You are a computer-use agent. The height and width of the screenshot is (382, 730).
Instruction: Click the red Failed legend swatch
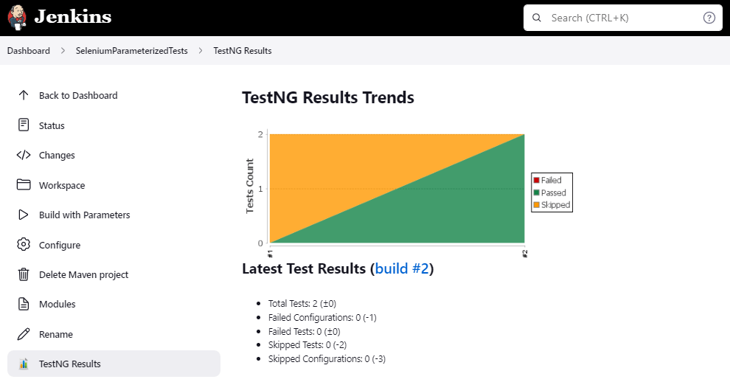pos(537,181)
